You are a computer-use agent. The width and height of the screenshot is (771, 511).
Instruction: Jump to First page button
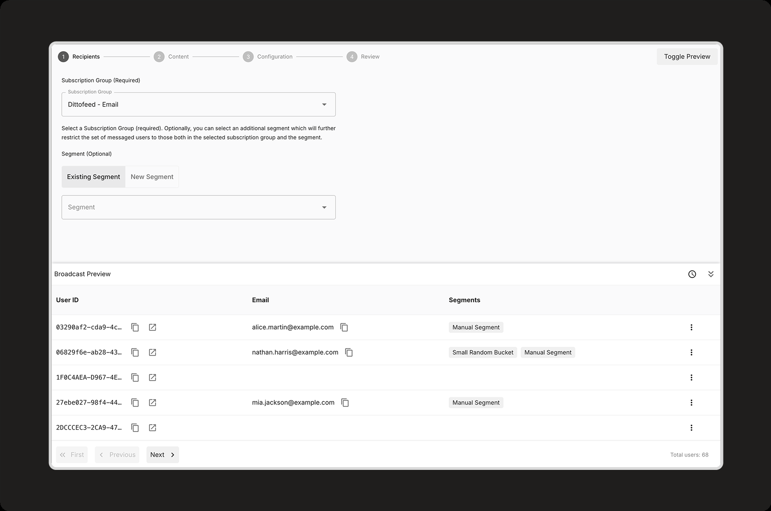pyautogui.click(x=72, y=455)
